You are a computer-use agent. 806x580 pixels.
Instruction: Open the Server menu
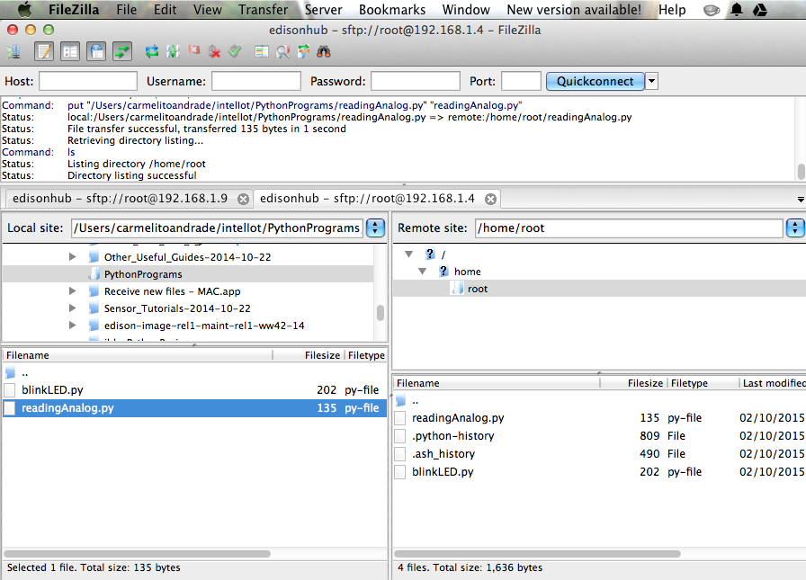(323, 9)
